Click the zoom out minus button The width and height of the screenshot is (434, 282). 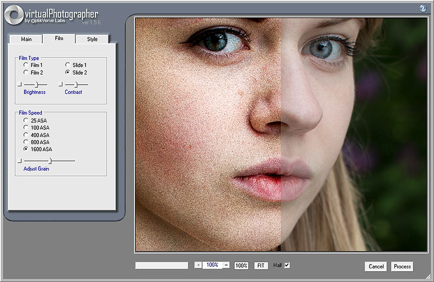pyautogui.click(x=226, y=265)
